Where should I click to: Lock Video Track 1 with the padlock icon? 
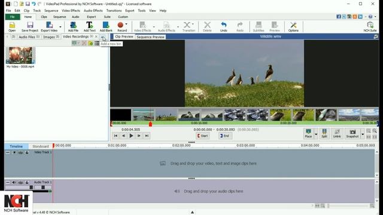point(27,152)
